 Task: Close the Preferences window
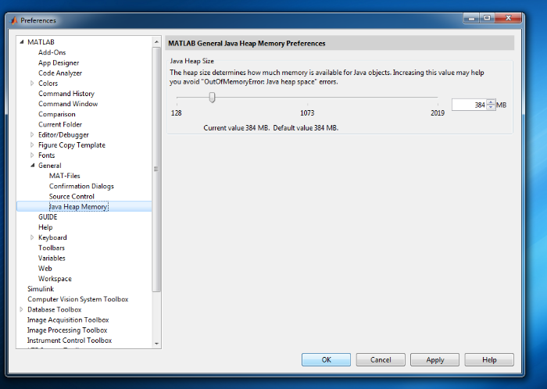pyautogui.click(x=508, y=18)
